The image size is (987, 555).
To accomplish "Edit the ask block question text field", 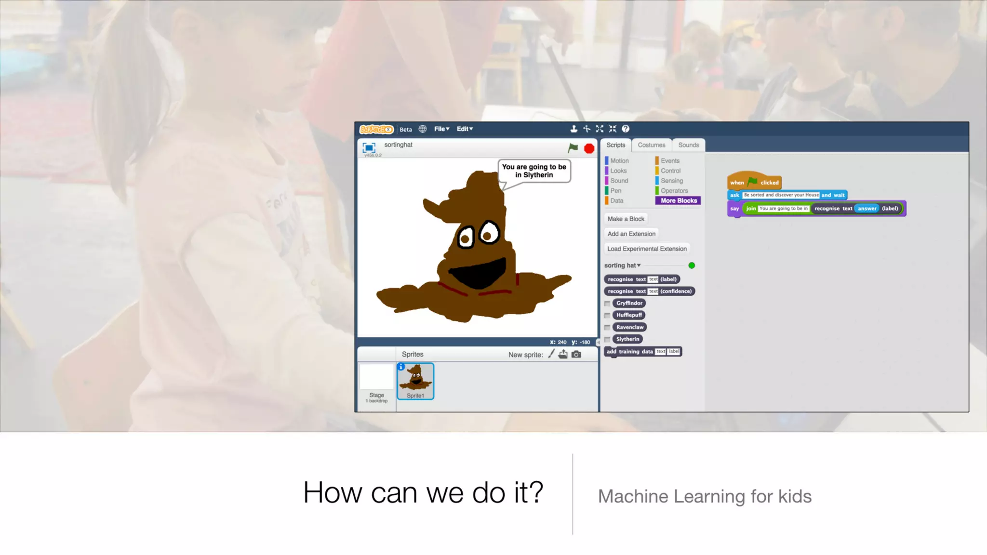I will pos(781,195).
